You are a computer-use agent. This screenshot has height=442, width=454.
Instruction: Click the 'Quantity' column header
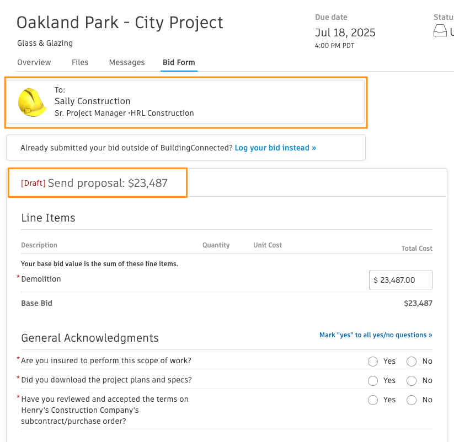(216, 245)
